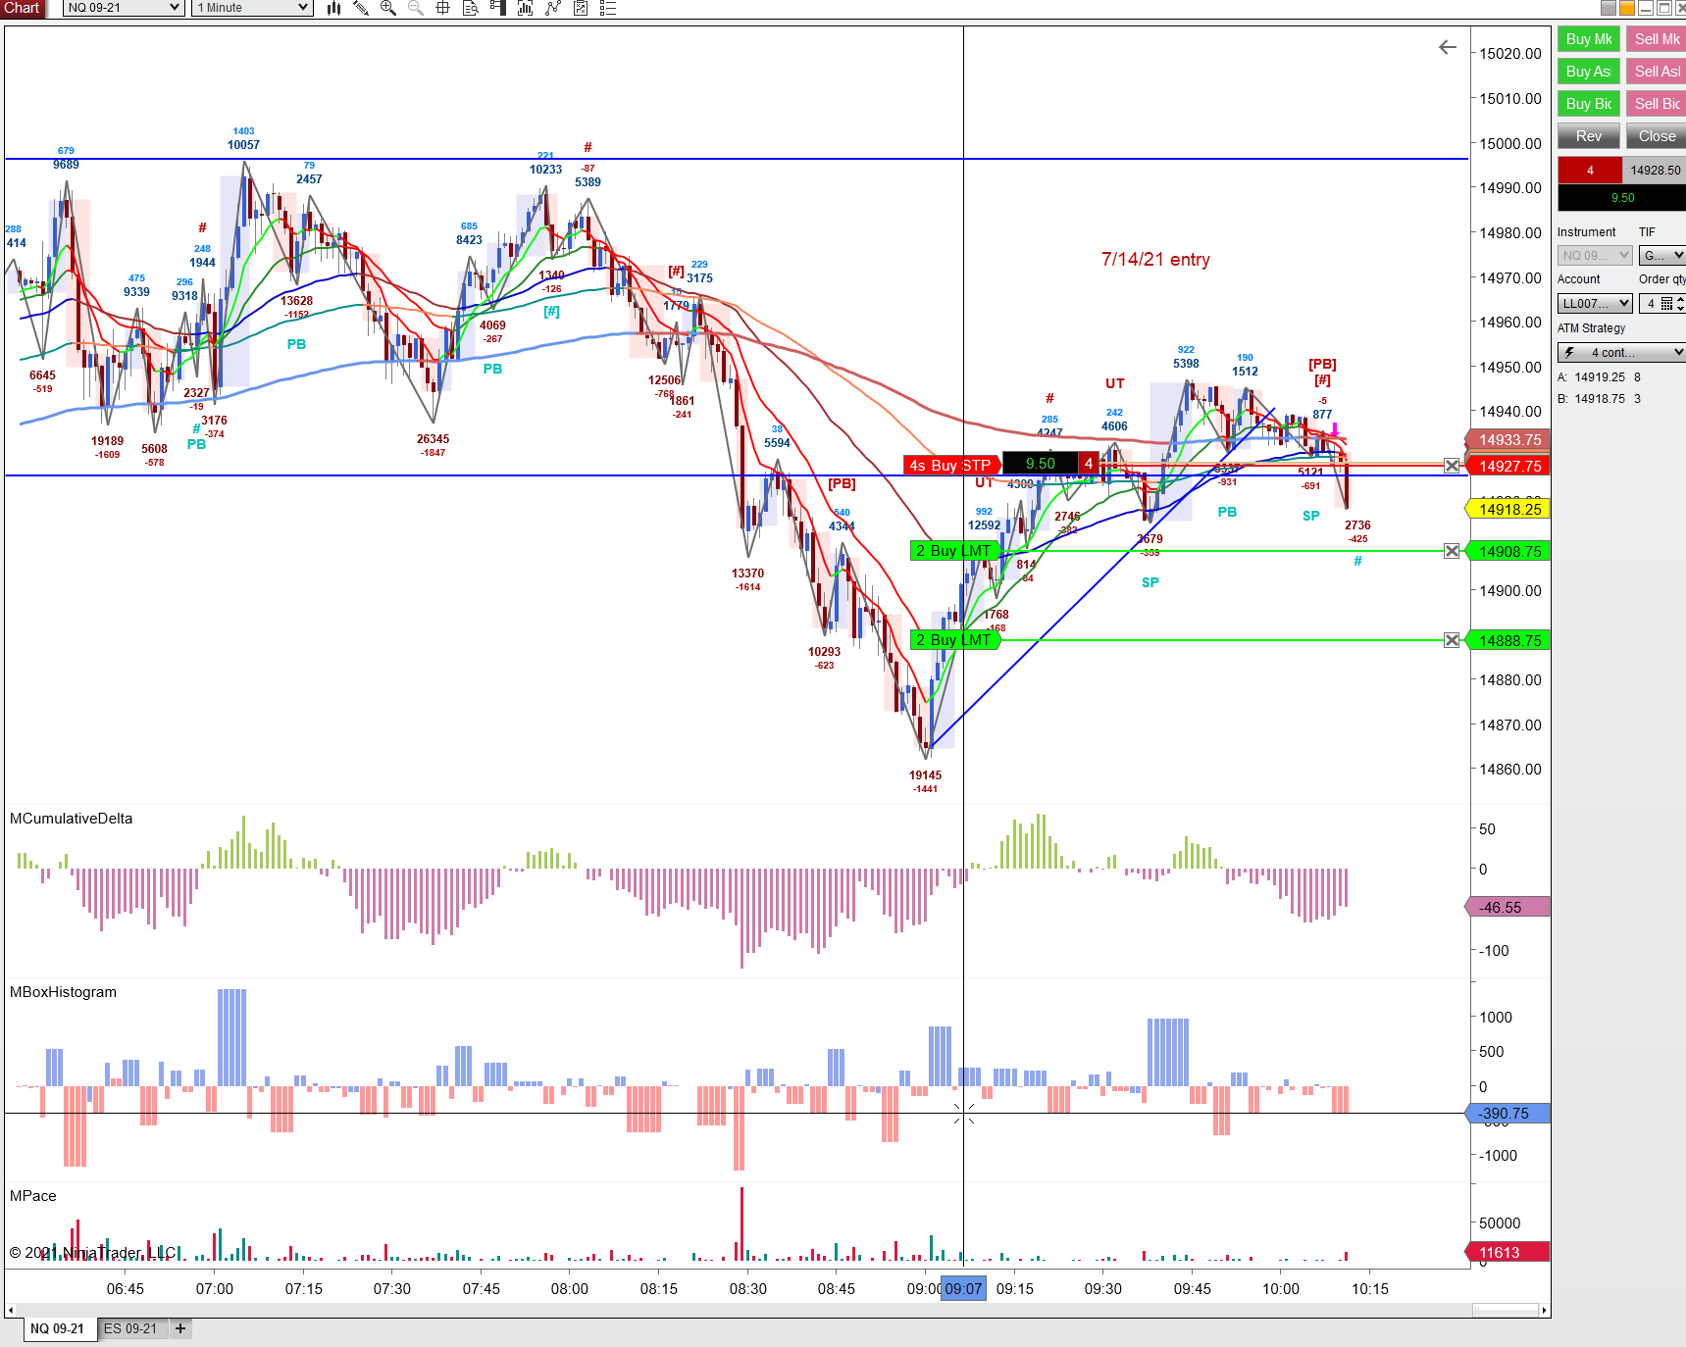Click the -46.55 delta value marker
The image size is (1686, 1347).
pos(1507,908)
